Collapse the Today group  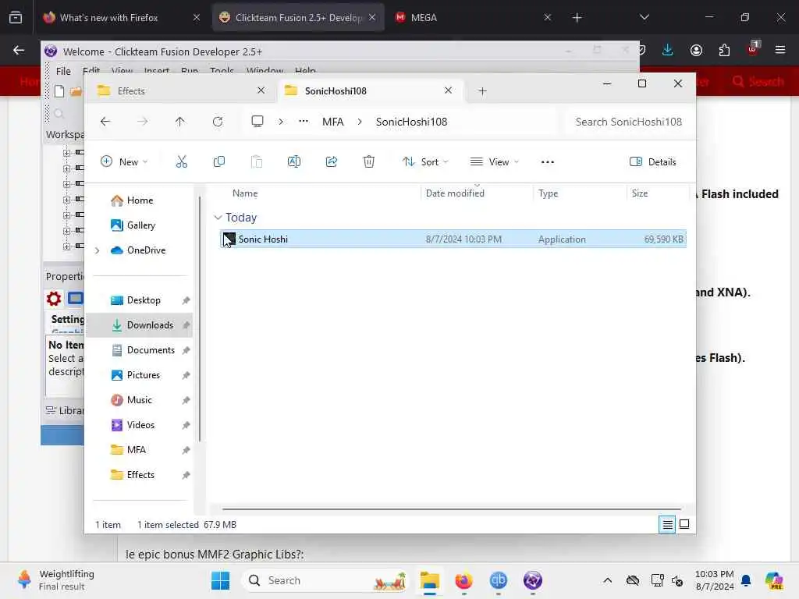tap(218, 218)
